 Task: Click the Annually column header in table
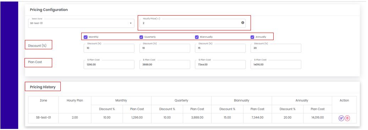click(302, 101)
